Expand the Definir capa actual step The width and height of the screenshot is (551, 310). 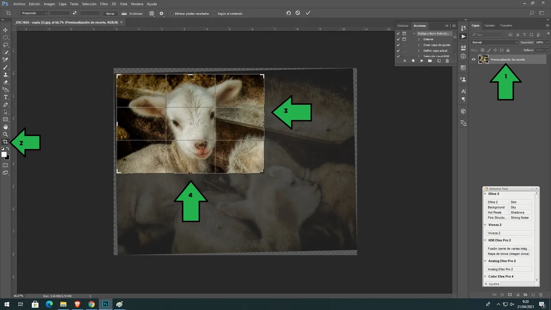click(x=418, y=50)
